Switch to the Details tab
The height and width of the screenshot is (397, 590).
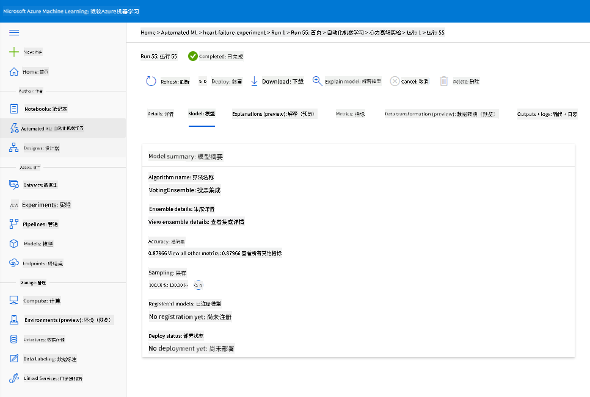[160, 114]
